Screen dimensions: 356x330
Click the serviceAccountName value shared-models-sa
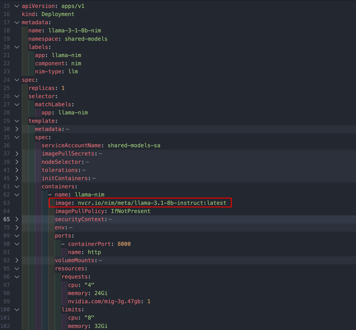(x=134, y=145)
